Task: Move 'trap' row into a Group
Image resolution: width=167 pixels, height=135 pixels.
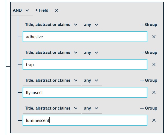Action: 148,52
